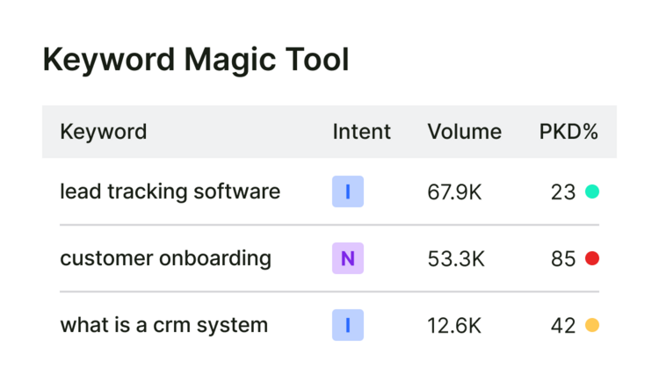Open the keyword lead tracking software
Viewport: 659px width, 383px height.
click(170, 191)
